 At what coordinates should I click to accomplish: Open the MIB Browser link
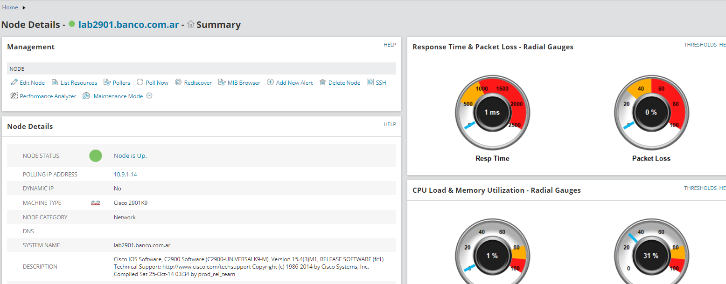pos(244,83)
